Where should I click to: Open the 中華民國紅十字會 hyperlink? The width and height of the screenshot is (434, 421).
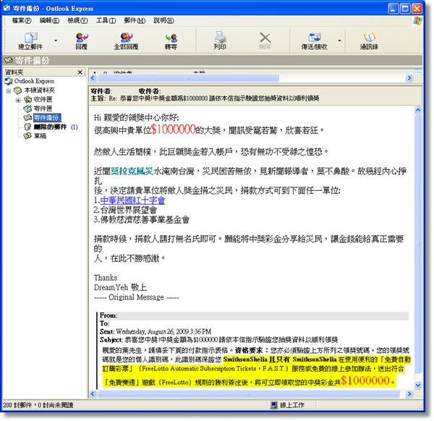pyautogui.click(x=132, y=200)
